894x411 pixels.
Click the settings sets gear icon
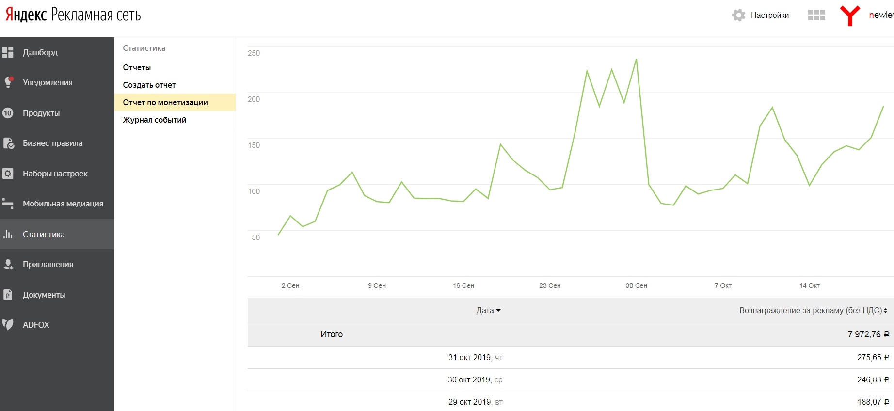click(x=8, y=174)
